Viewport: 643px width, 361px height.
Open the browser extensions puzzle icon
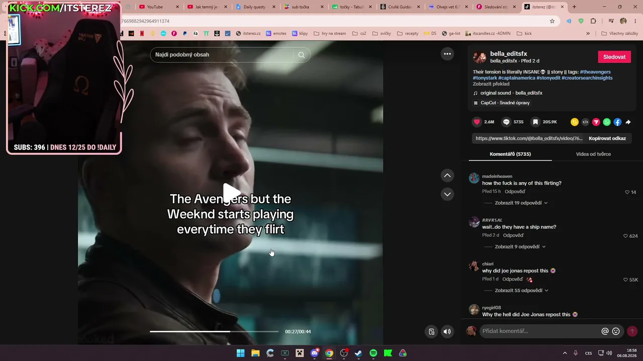(x=593, y=21)
